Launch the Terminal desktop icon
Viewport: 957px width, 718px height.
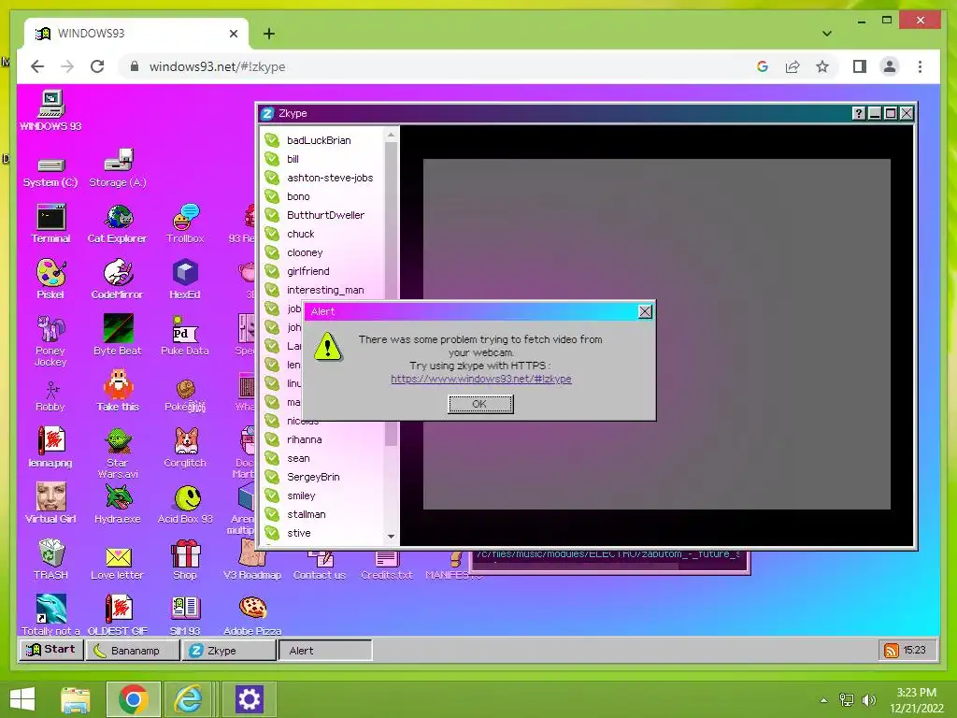pyautogui.click(x=50, y=224)
